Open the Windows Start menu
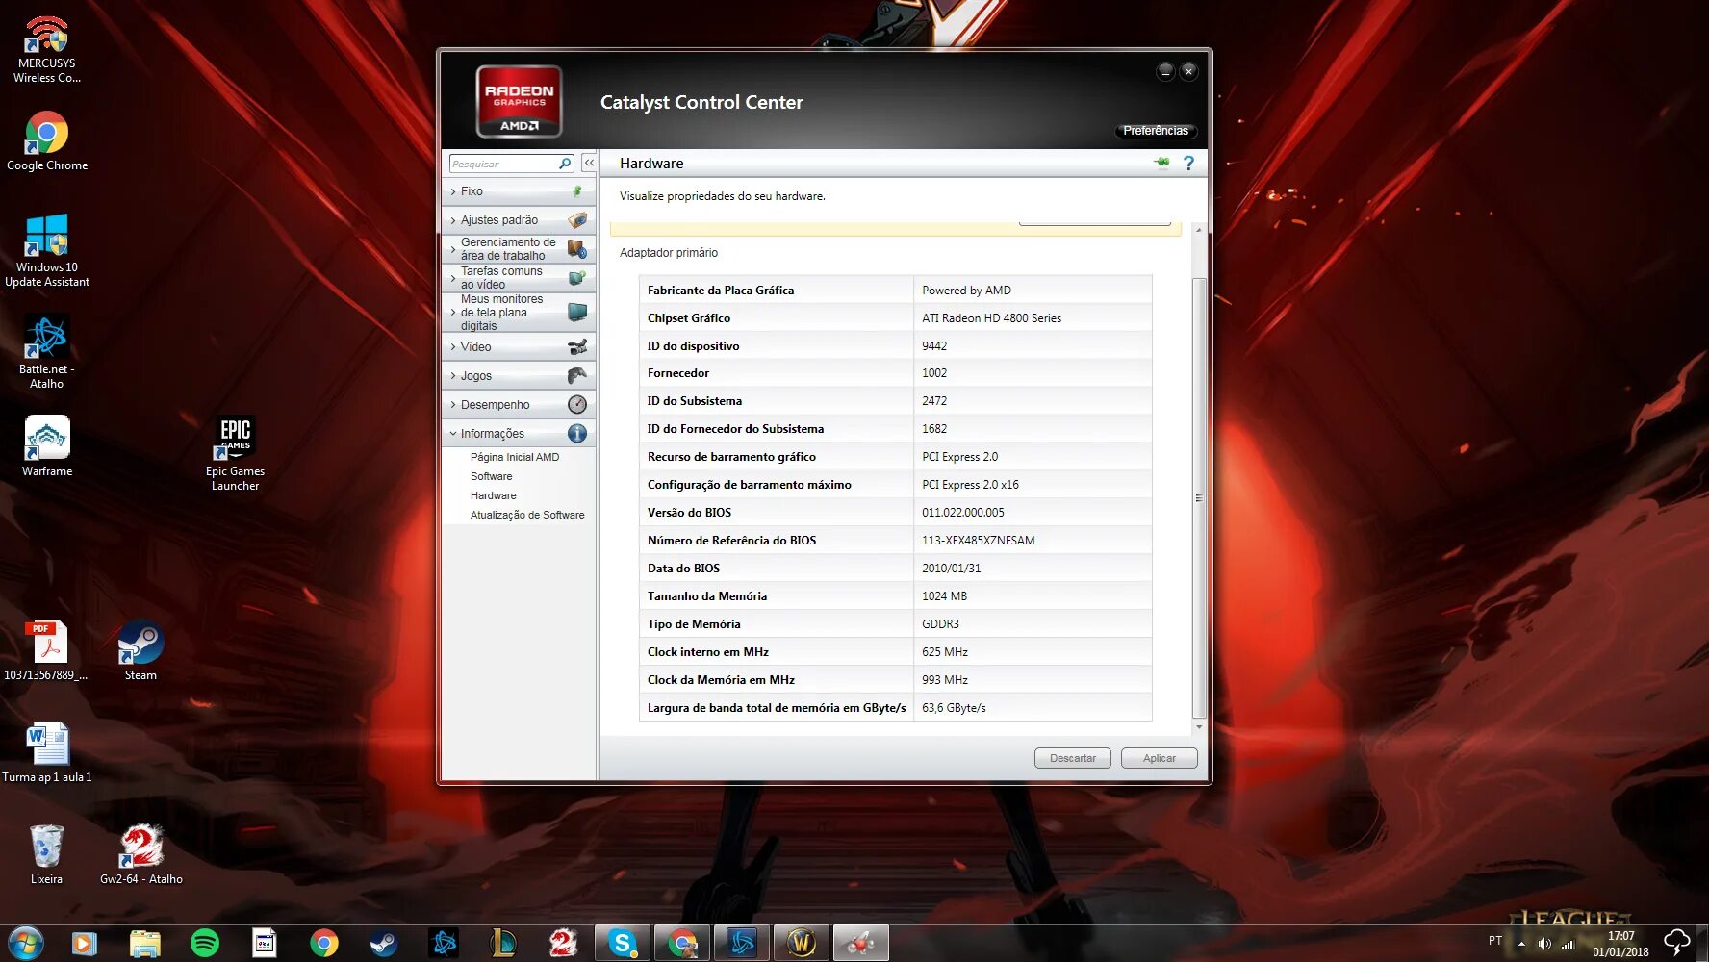The height and width of the screenshot is (962, 1709). tap(25, 943)
